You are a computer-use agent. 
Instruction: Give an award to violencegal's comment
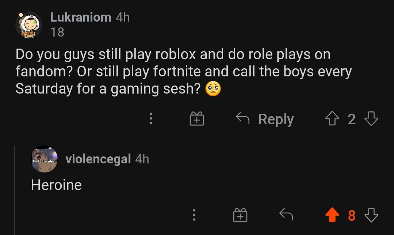(x=240, y=215)
